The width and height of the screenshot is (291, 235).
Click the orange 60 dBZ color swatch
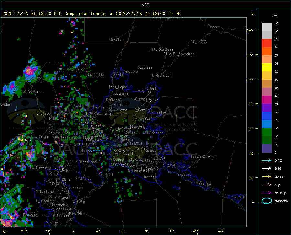coord(266,51)
